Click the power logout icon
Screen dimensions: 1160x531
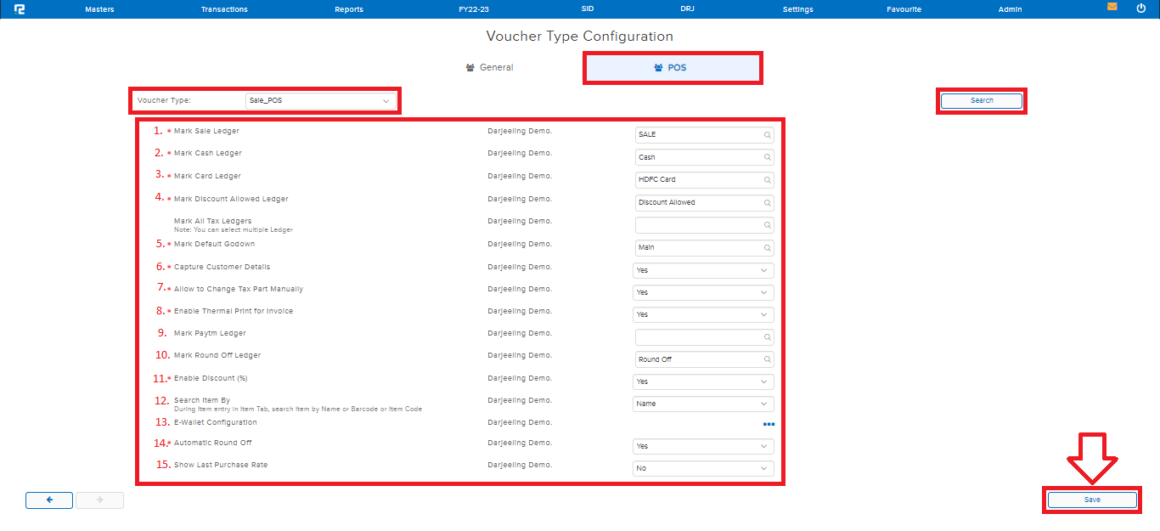tap(1140, 8)
